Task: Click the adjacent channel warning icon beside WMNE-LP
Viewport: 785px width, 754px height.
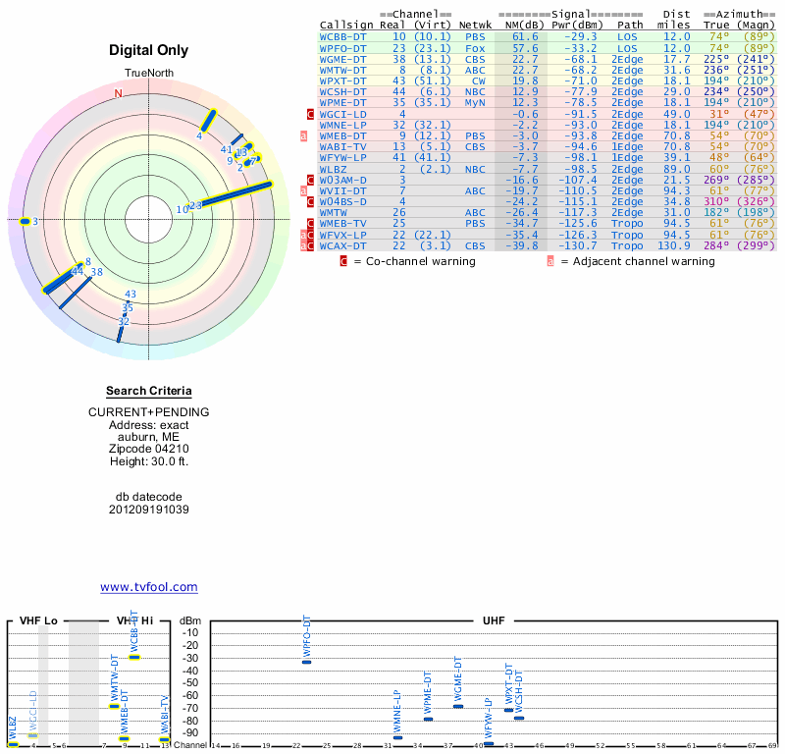Action: coord(304,136)
